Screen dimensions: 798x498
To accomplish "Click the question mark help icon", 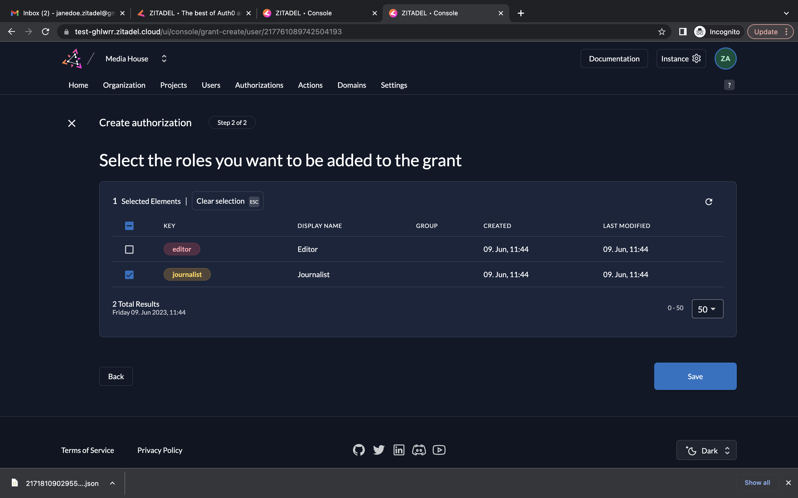I will [729, 85].
